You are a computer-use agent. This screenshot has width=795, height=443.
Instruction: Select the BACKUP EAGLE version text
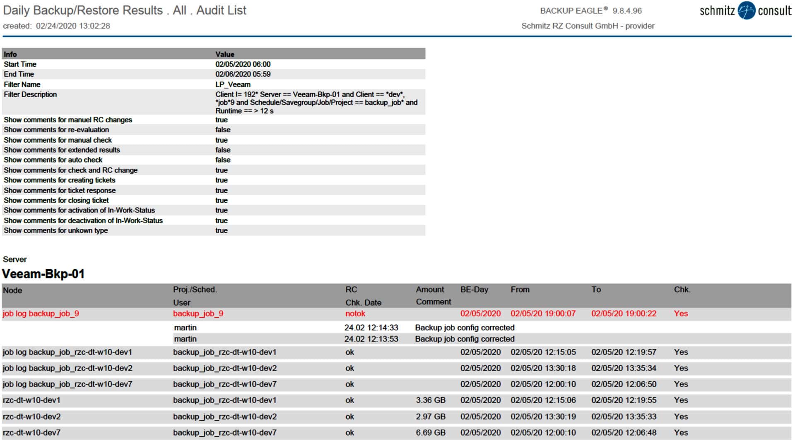click(x=591, y=11)
